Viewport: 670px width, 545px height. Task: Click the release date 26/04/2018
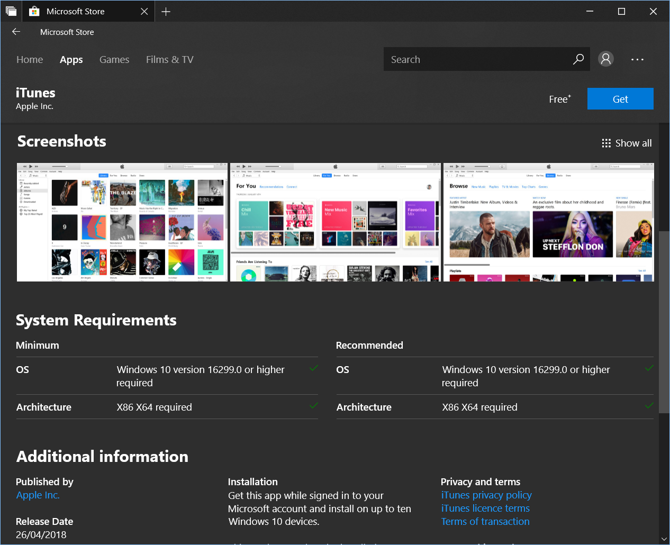point(41,535)
